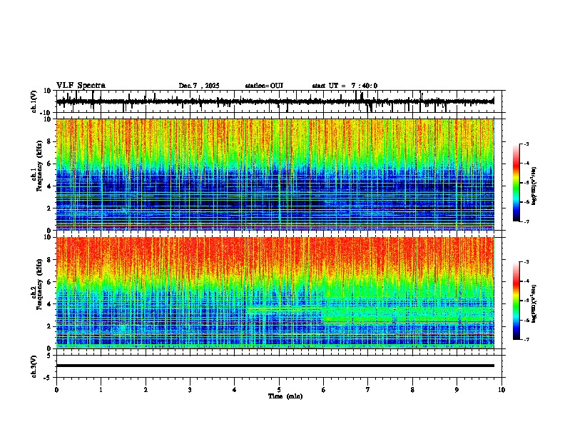The width and height of the screenshot is (565, 437).
Task: Click the ch.1(V) waveform axis label
Action: pos(34,101)
